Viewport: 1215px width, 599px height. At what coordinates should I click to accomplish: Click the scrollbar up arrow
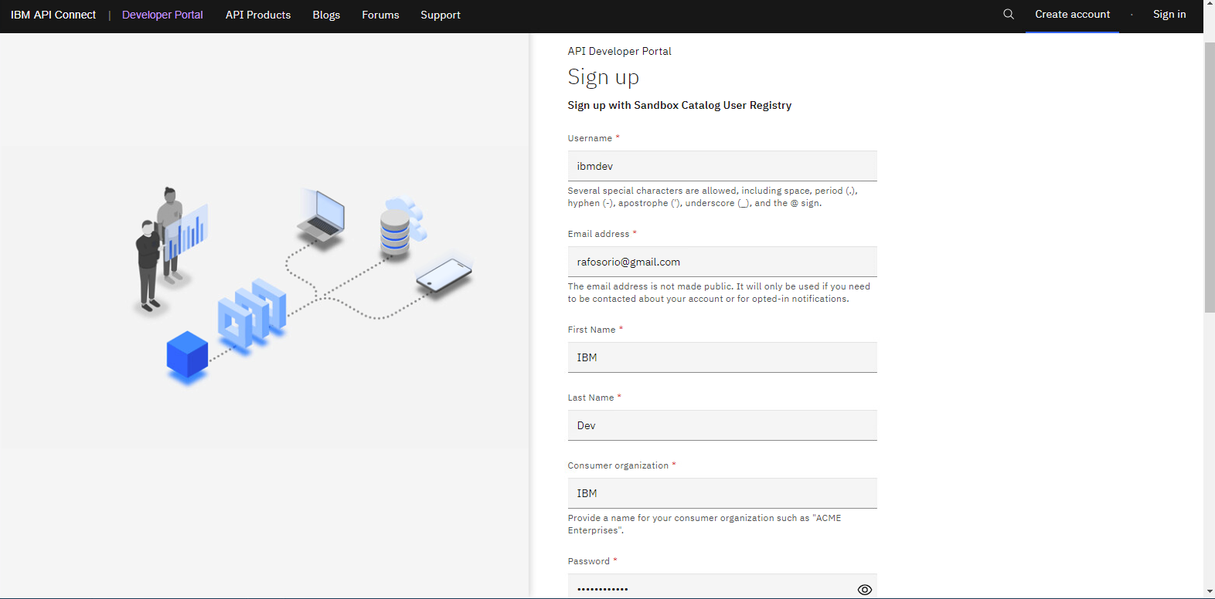(1209, 5)
